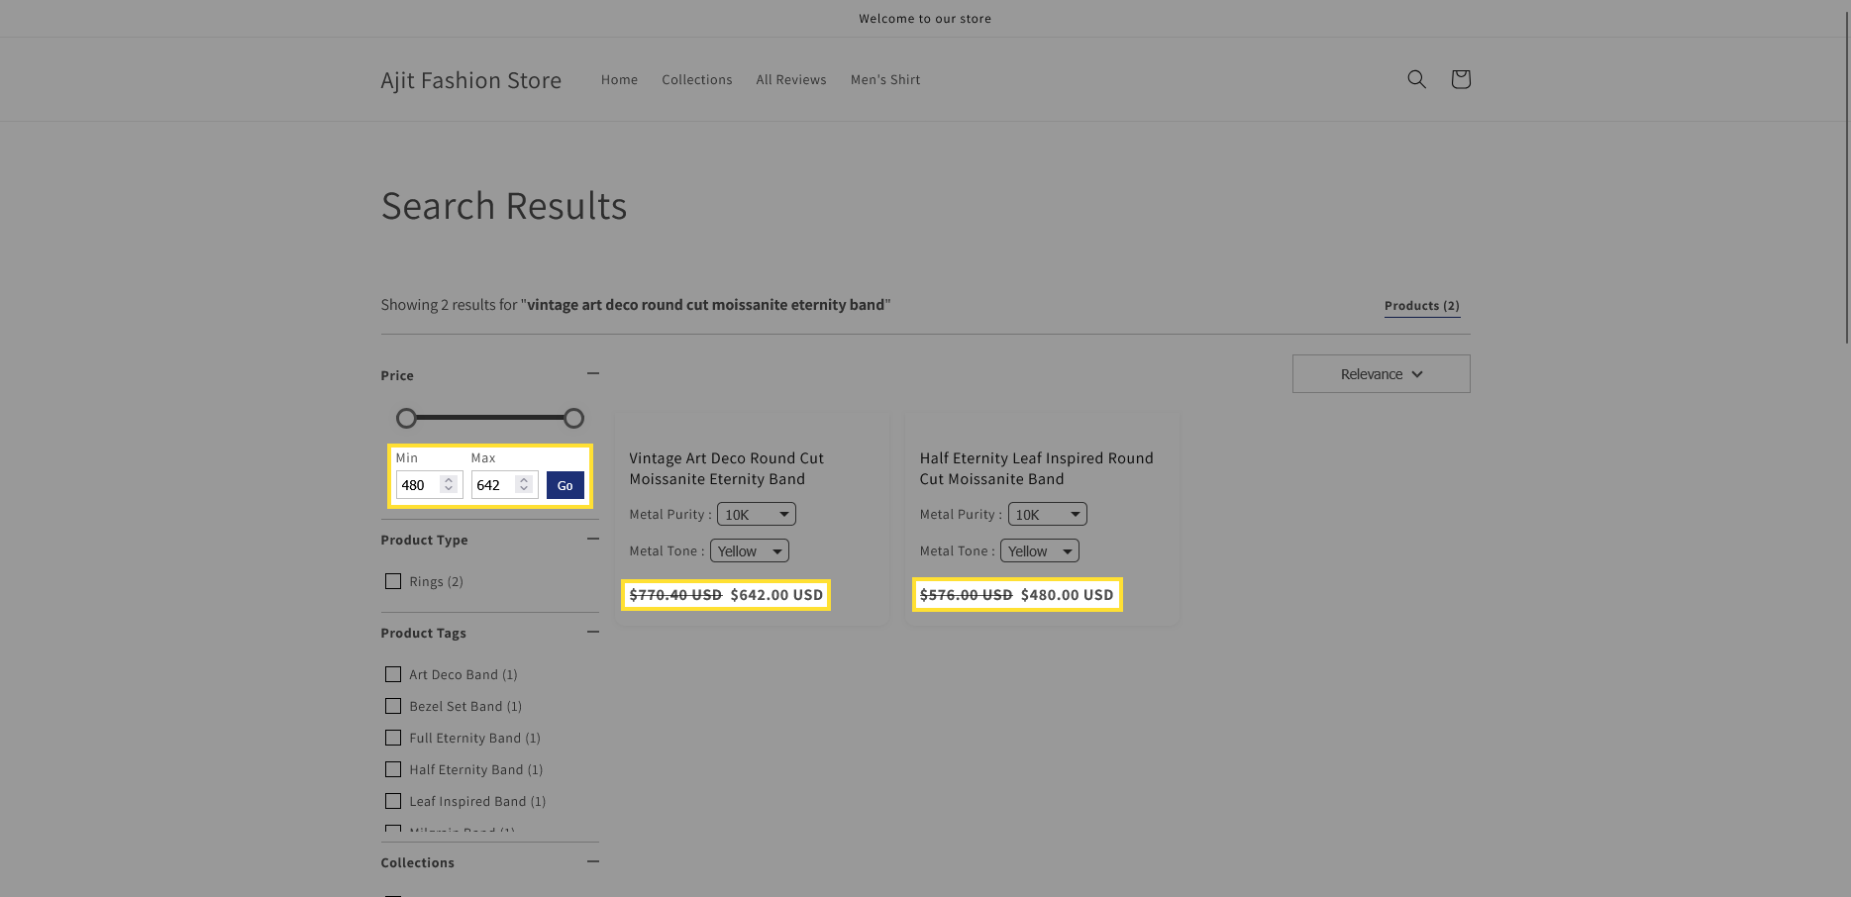Collapse the Price filter section
Image resolution: width=1851 pixels, height=897 pixels.
(592, 374)
